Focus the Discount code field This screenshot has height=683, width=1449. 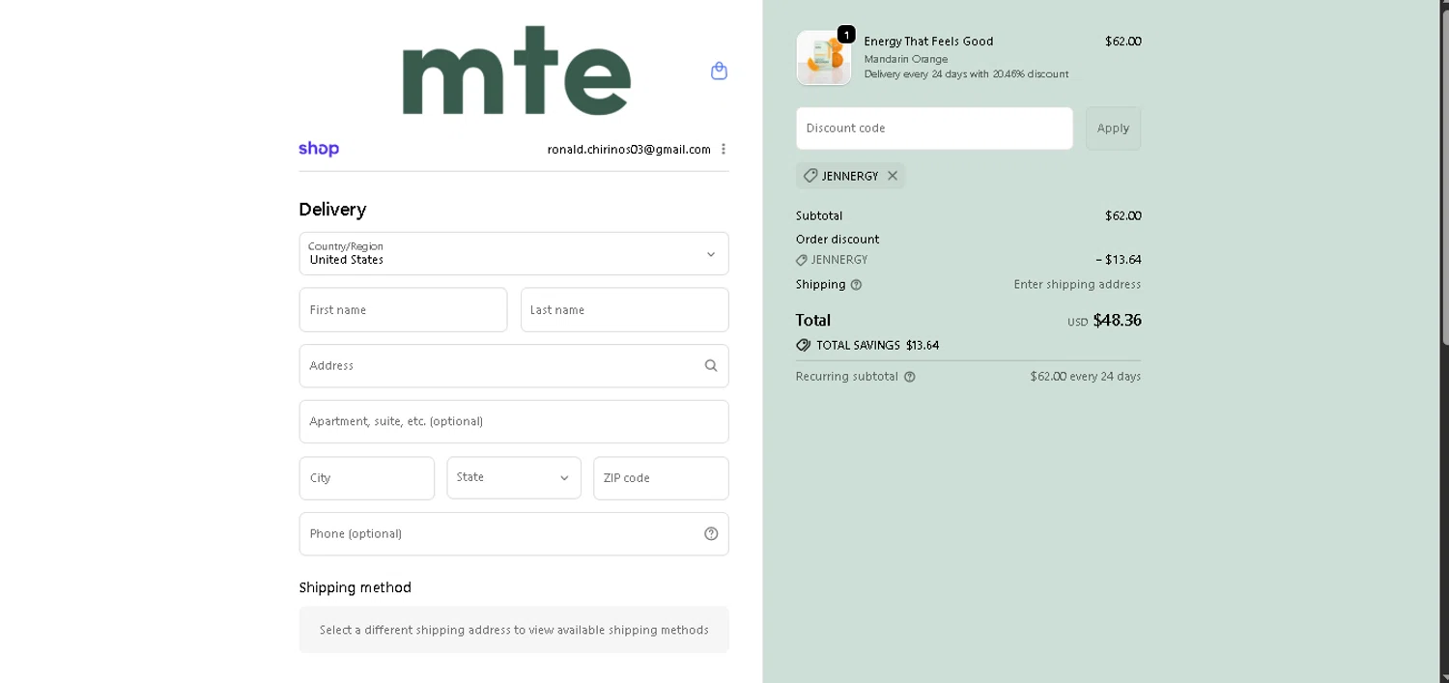tap(934, 128)
